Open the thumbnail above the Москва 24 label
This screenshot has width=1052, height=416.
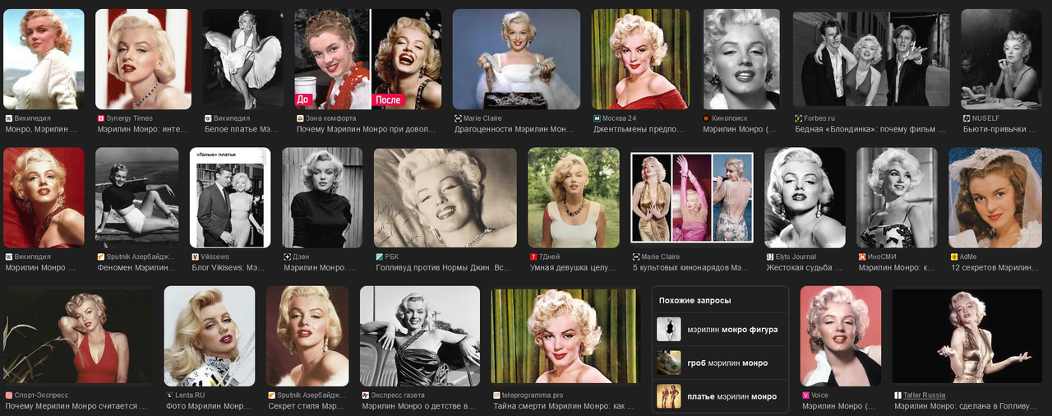tap(642, 59)
